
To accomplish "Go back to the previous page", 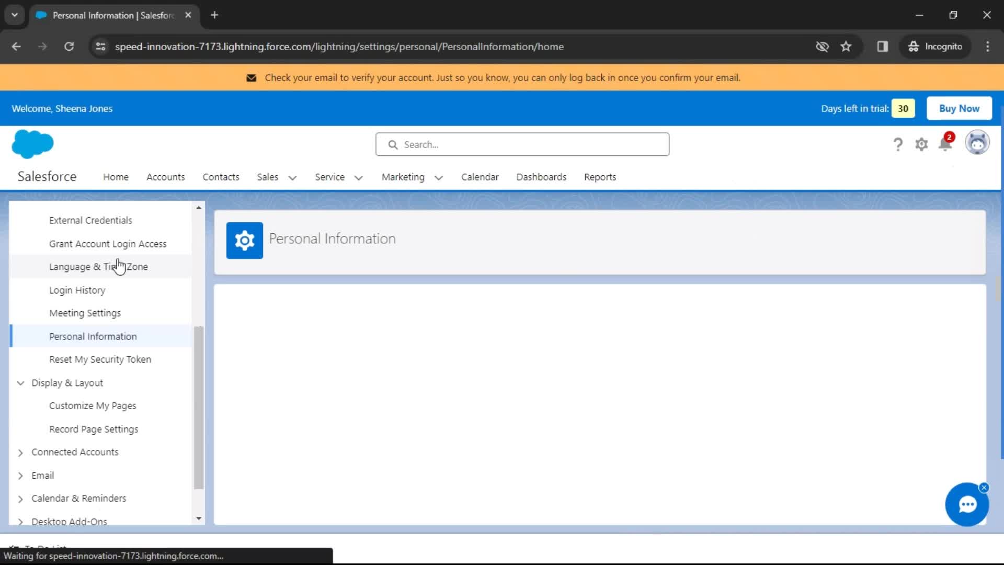I will pyautogui.click(x=16, y=47).
